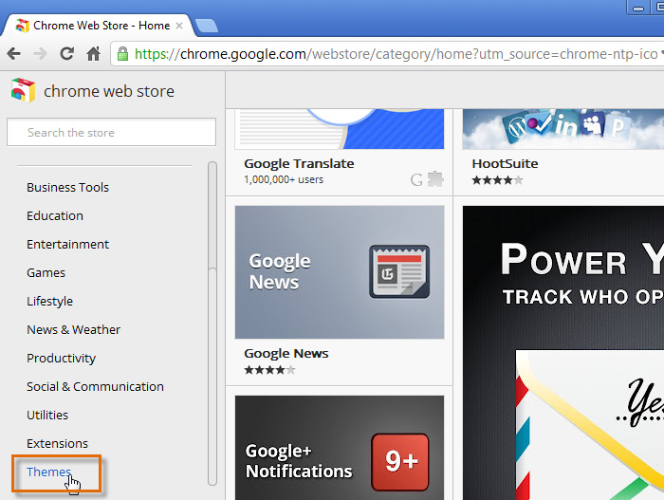The width and height of the screenshot is (664, 500).
Task: Click the HootSuite star rating
Action: [498, 180]
